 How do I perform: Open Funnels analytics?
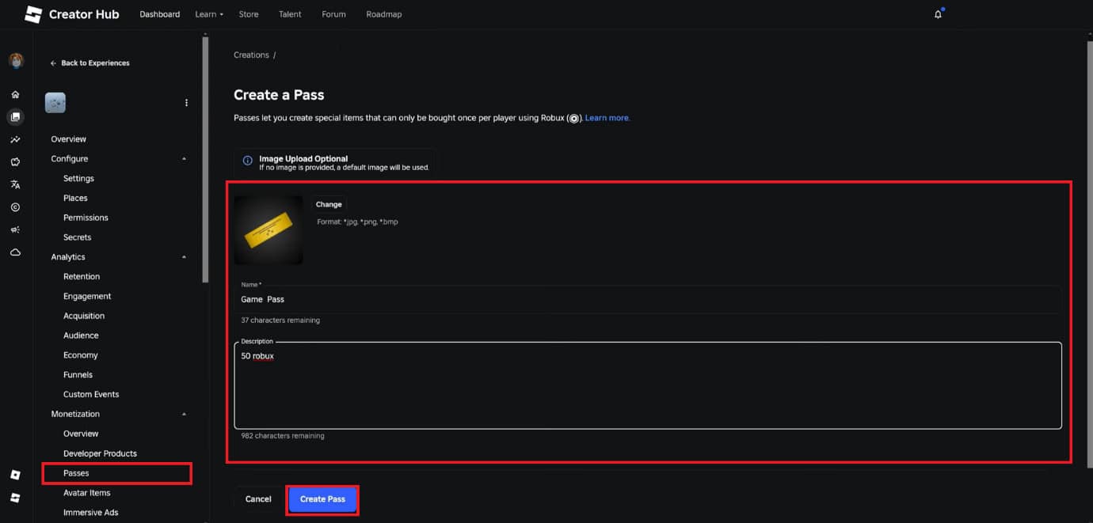pos(78,375)
